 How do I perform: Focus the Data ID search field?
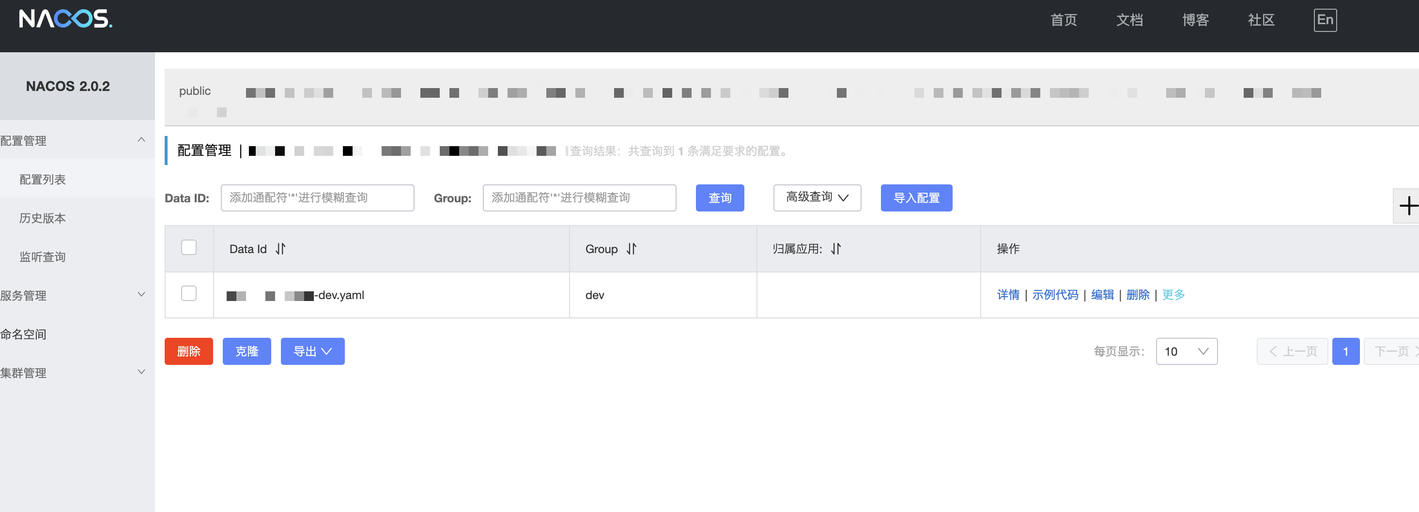(x=317, y=197)
